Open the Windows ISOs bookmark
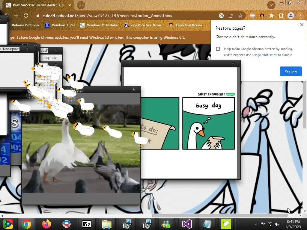 pyautogui.click(x=60, y=25)
